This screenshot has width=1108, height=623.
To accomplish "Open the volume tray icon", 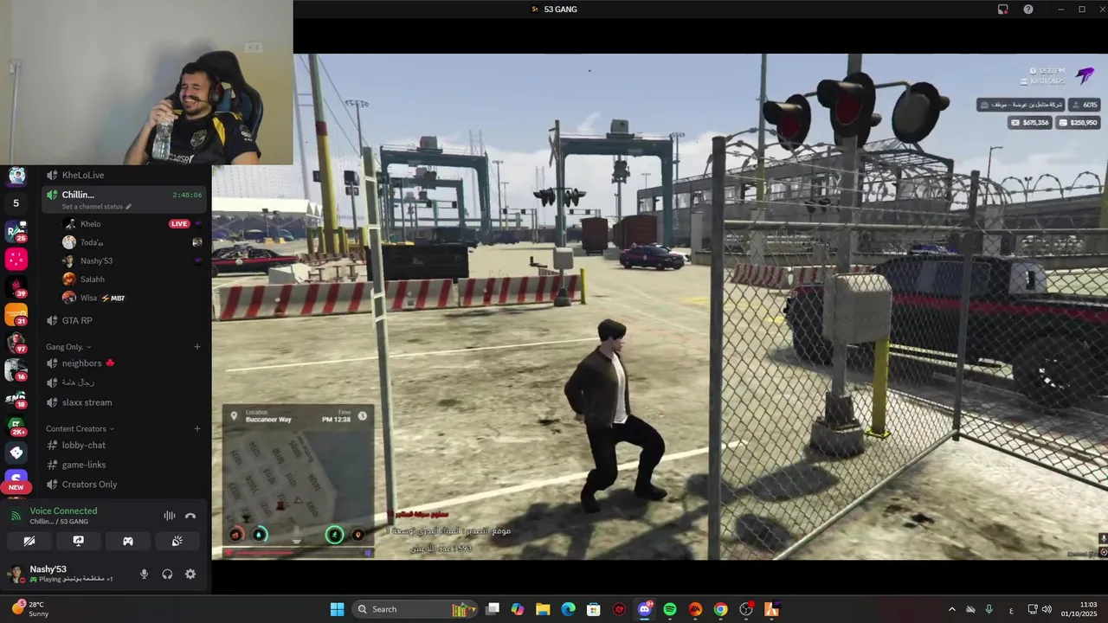I will pyautogui.click(x=1047, y=609).
